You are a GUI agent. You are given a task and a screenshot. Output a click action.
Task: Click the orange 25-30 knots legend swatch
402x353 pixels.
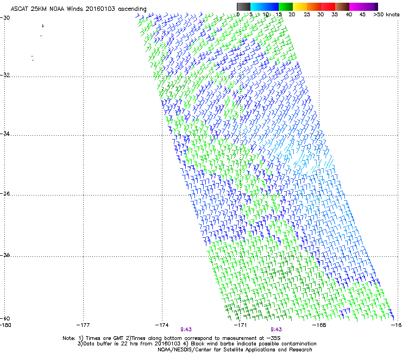(314, 7)
